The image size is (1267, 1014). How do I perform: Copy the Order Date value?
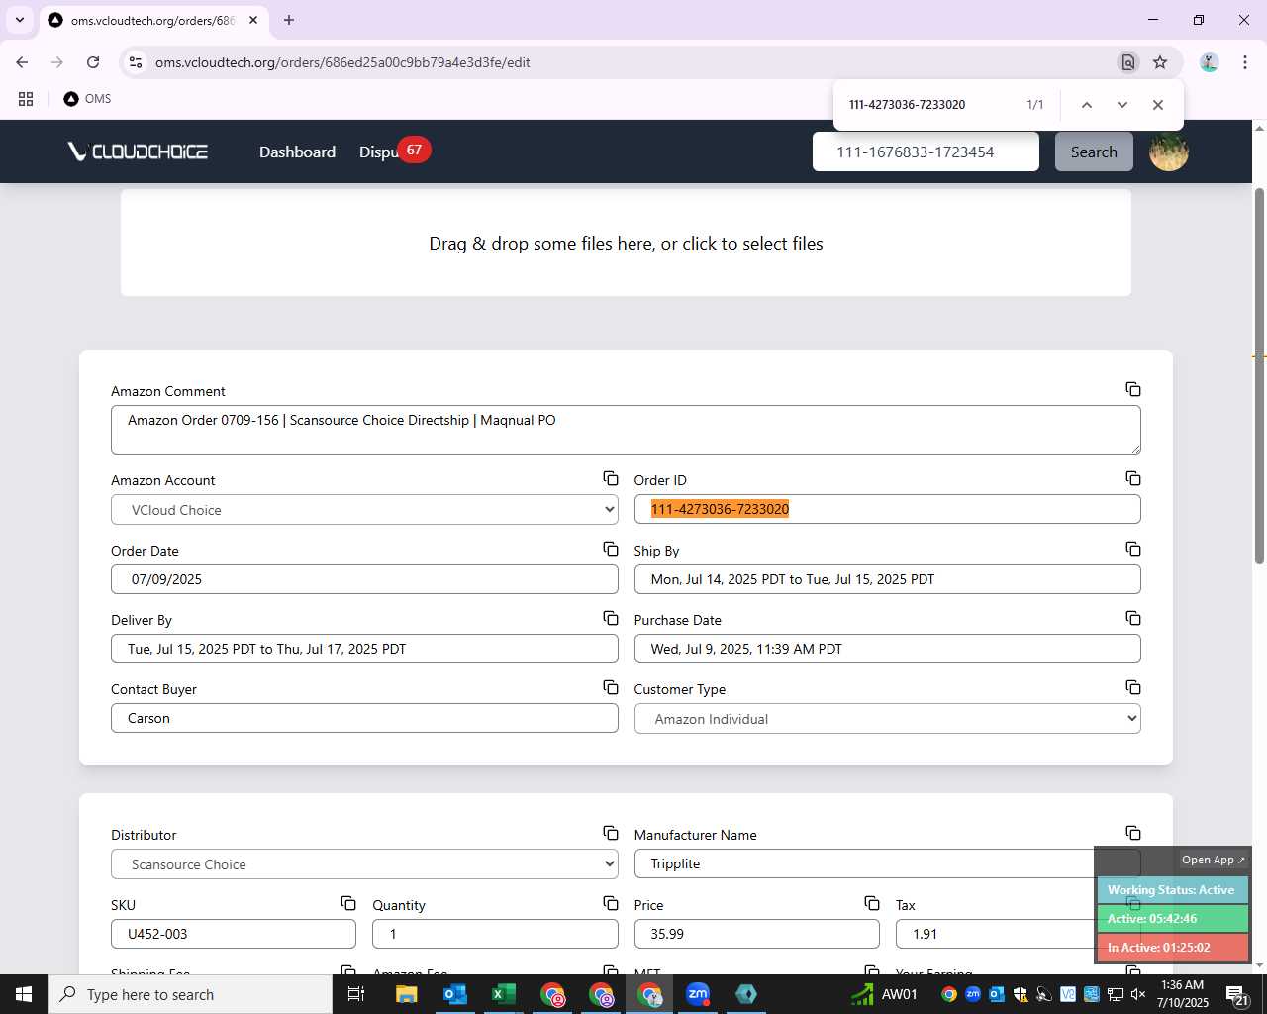click(x=611, y=549)
